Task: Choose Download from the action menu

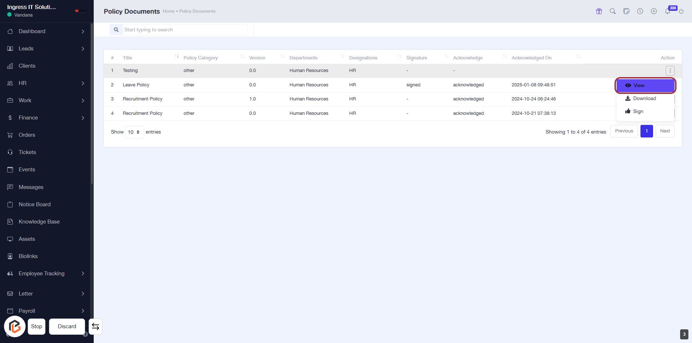Action: click(x=644, y=98)
